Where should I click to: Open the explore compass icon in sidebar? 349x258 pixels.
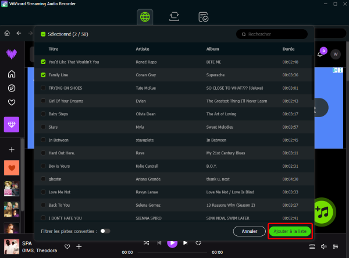pyautogui.click(x=12, y=88)
